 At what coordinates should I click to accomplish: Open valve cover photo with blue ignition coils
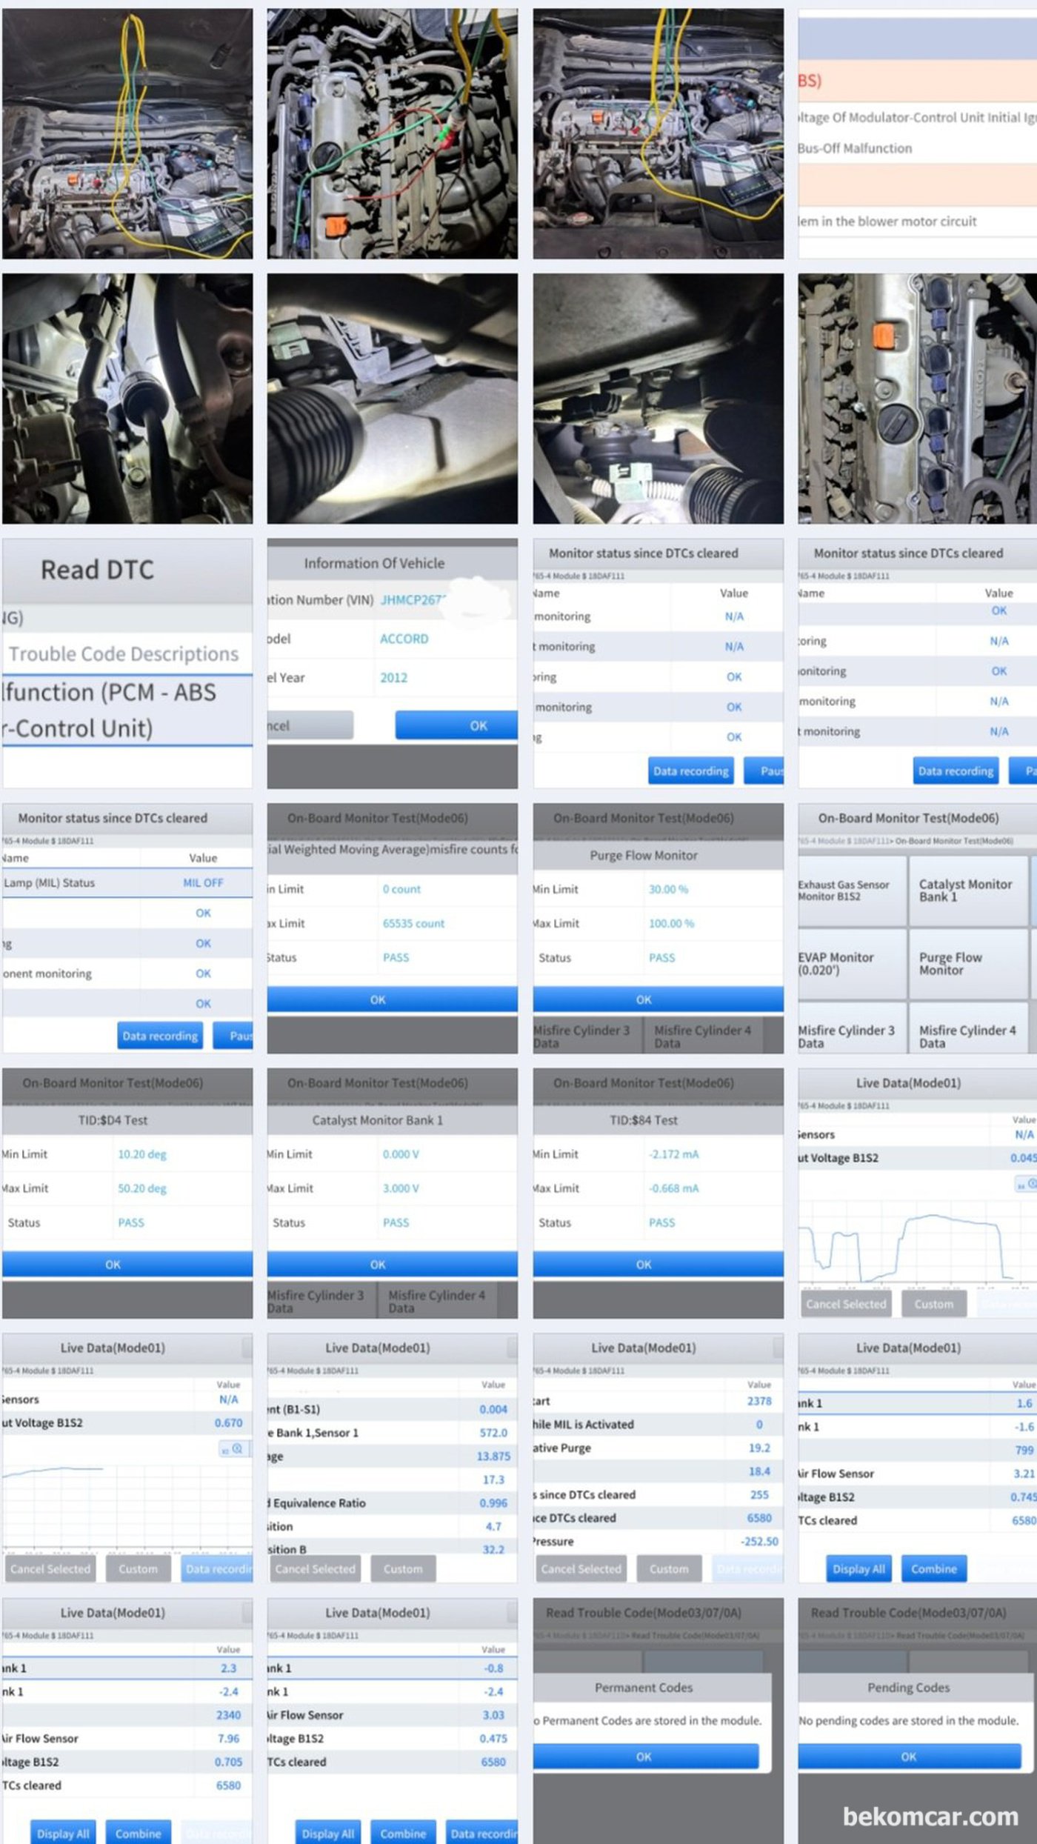click(x=917, y=399)
